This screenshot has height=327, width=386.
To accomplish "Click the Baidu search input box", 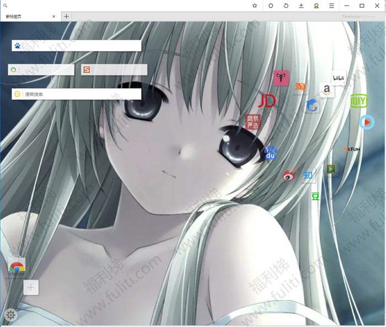I will click(81, 46).
